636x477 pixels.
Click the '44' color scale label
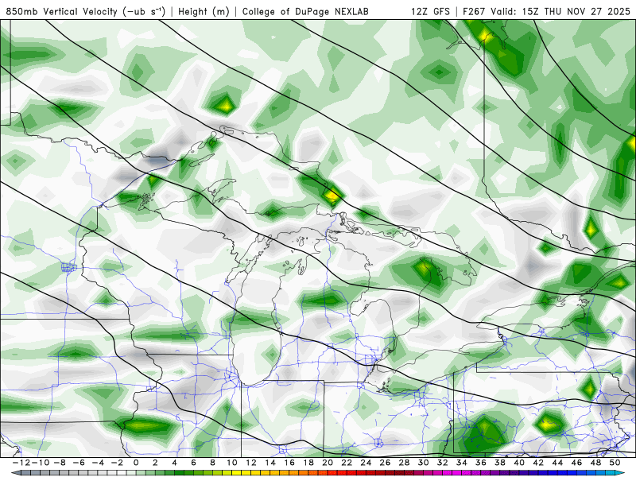558,463
